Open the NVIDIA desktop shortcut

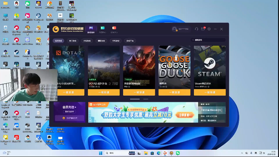(71, 18)
